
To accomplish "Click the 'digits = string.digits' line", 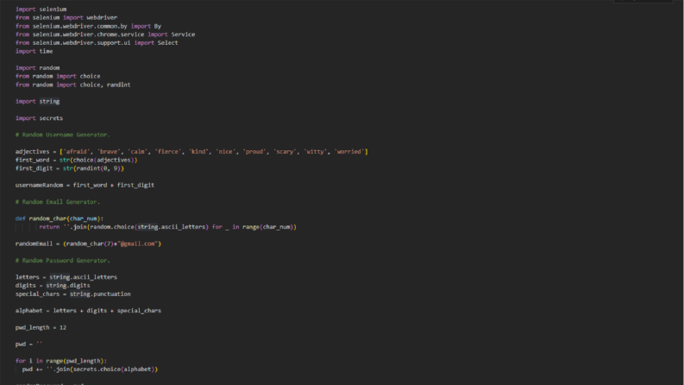I will click(53, 286).
